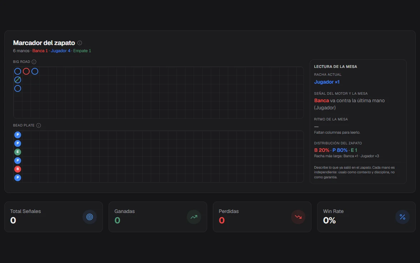Click the 'Describe lo que ya salió' disclaimer
The height and width of the screenshot is (263, 420).
[354, 172]
